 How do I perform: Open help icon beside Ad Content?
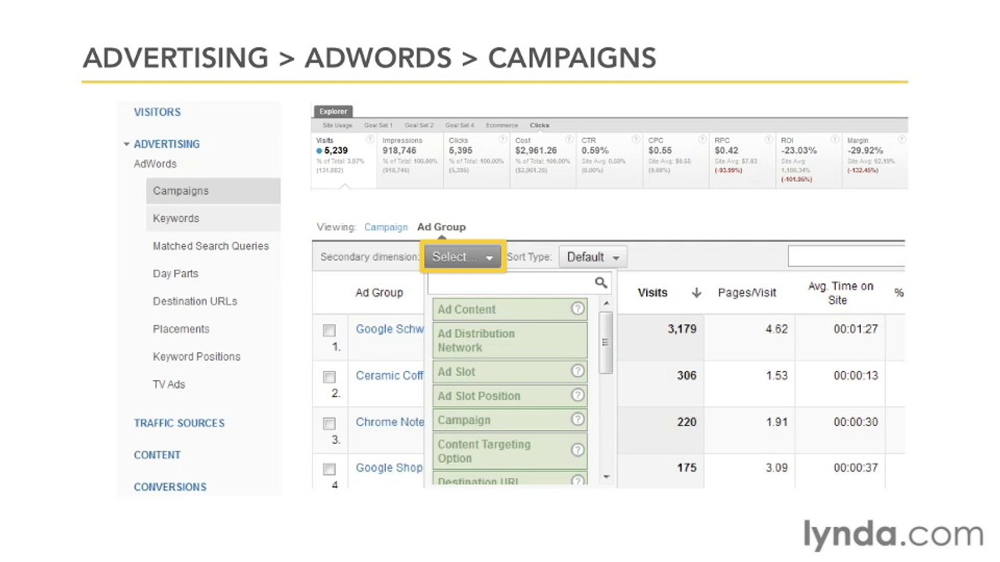[x=577, y=308]
